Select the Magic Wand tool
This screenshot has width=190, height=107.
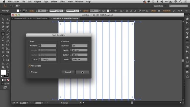tap(3, 23)
